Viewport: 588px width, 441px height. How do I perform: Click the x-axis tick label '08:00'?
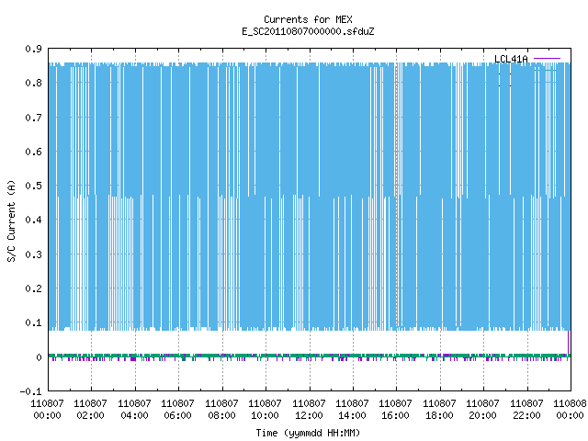tap(221, 415)
